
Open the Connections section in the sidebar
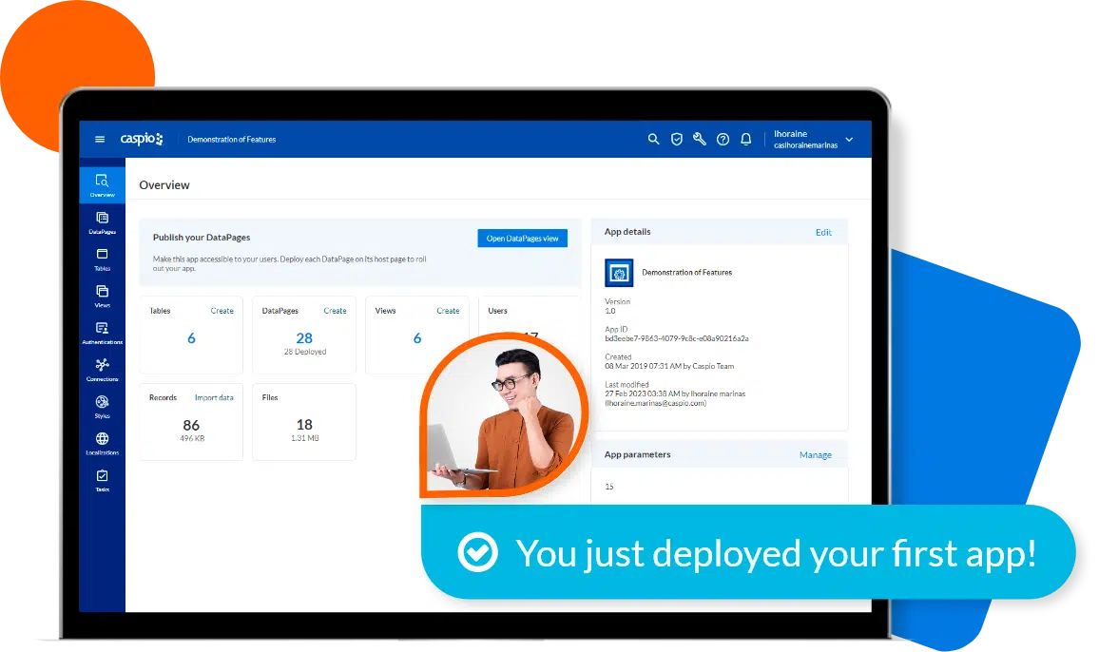click(x=102, y=369)
